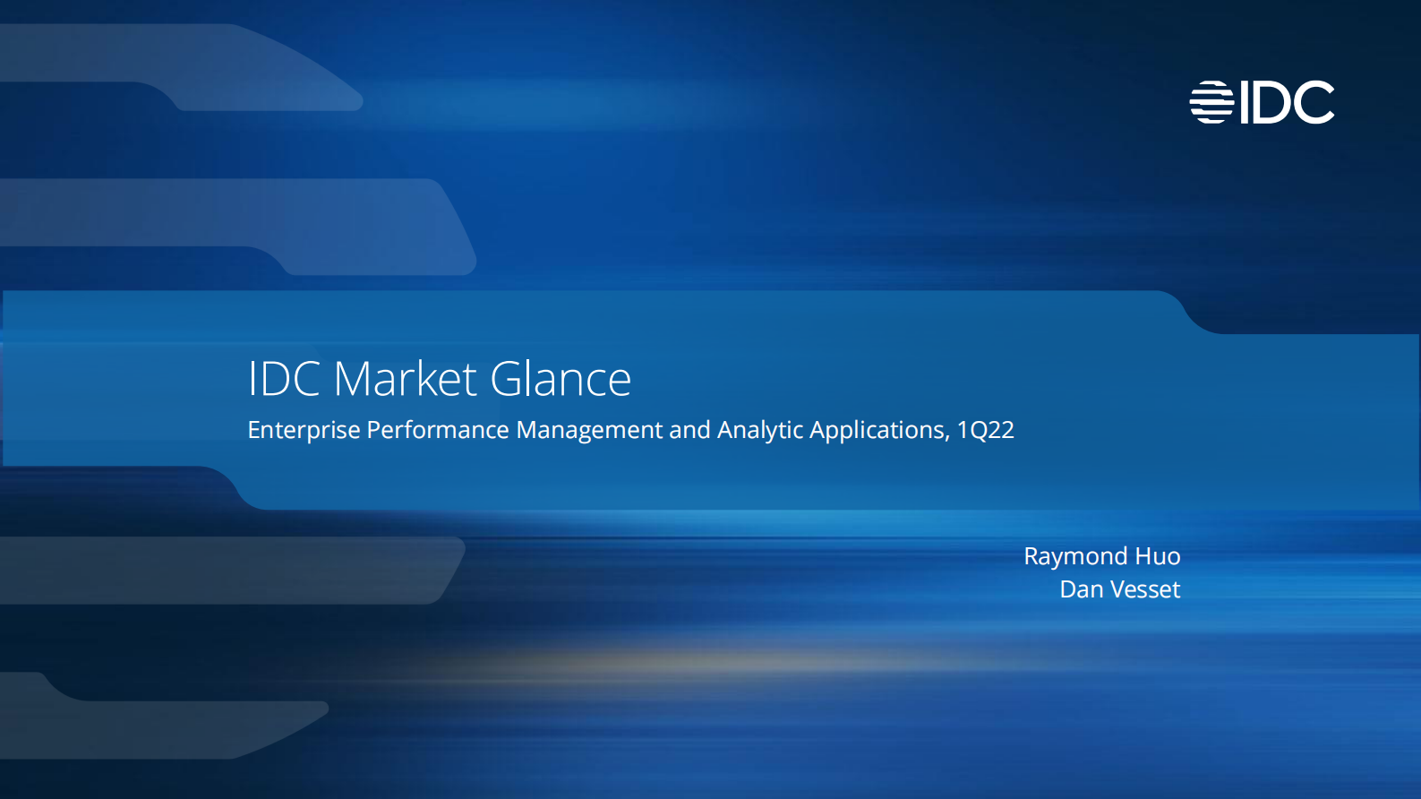Select author name Dan Vesset

1119,589
